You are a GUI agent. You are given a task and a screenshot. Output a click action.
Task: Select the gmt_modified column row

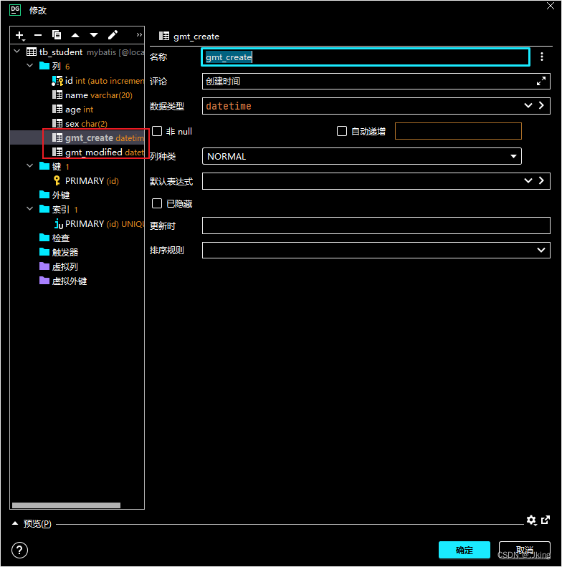tap(77, 152)
